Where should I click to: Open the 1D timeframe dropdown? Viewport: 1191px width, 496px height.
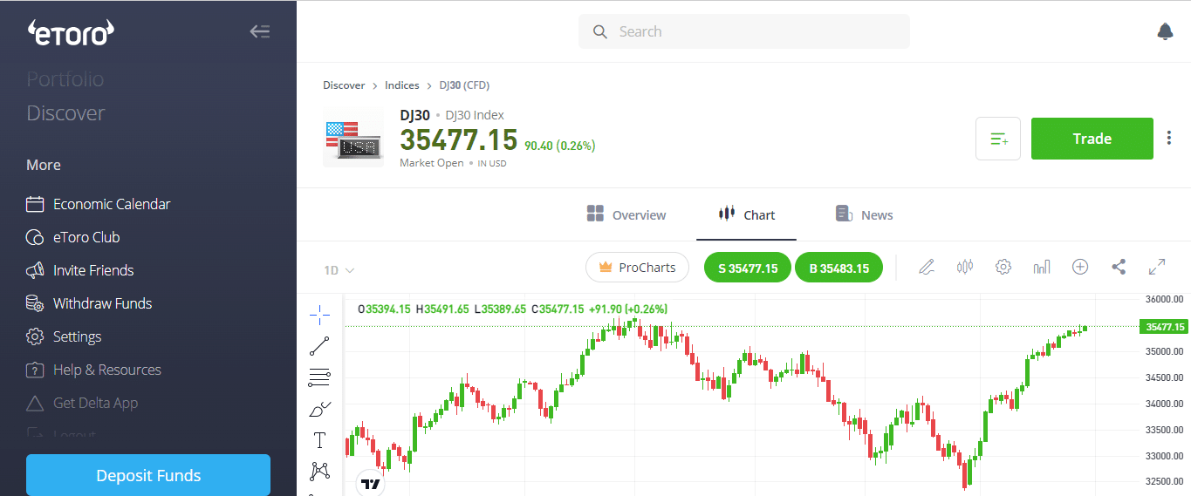coord(339,270)
